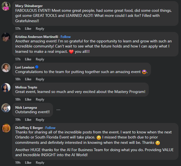Reply to DrJeffrey E Berger's comment
The height and width of the screenshot is (166, 181).
[x=40, y=163]
